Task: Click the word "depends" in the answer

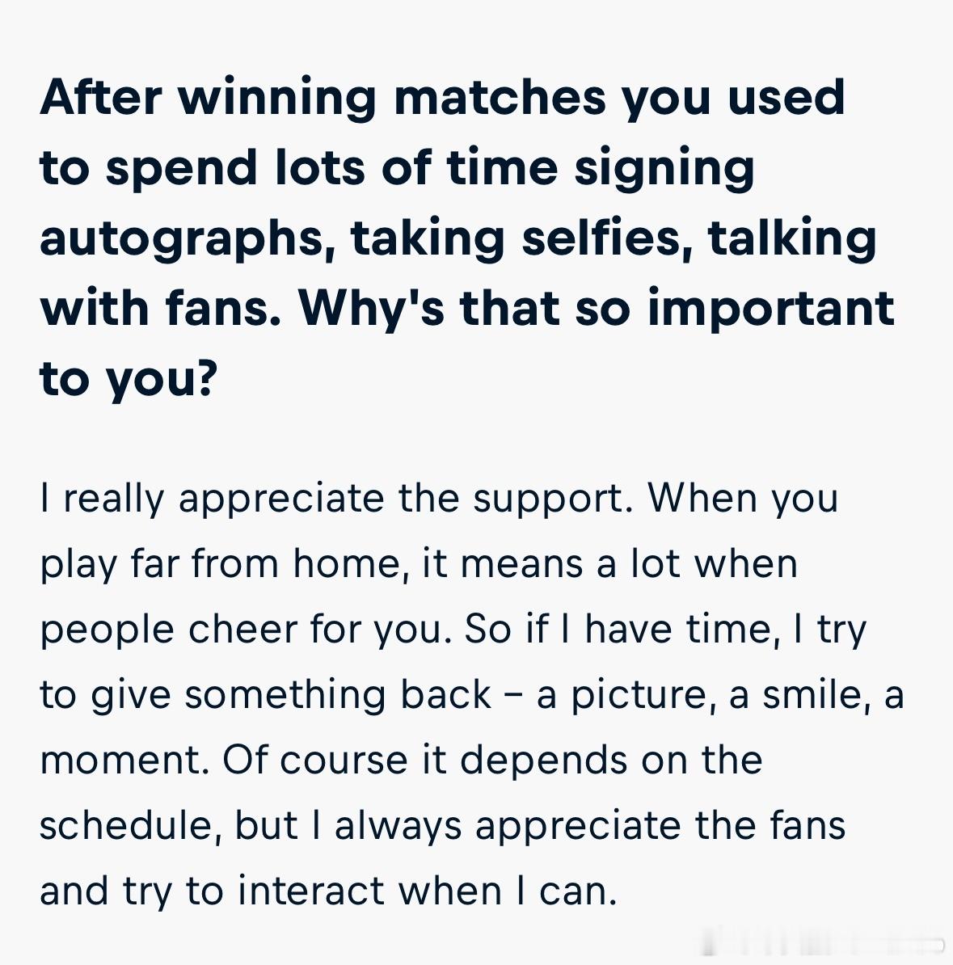Action: [x=544, y=761]
